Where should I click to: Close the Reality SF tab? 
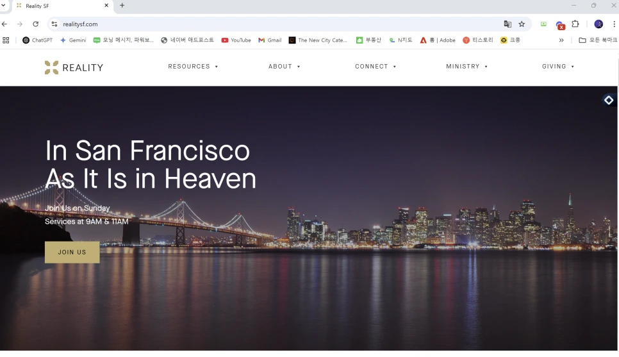click(x=106, y=6)
